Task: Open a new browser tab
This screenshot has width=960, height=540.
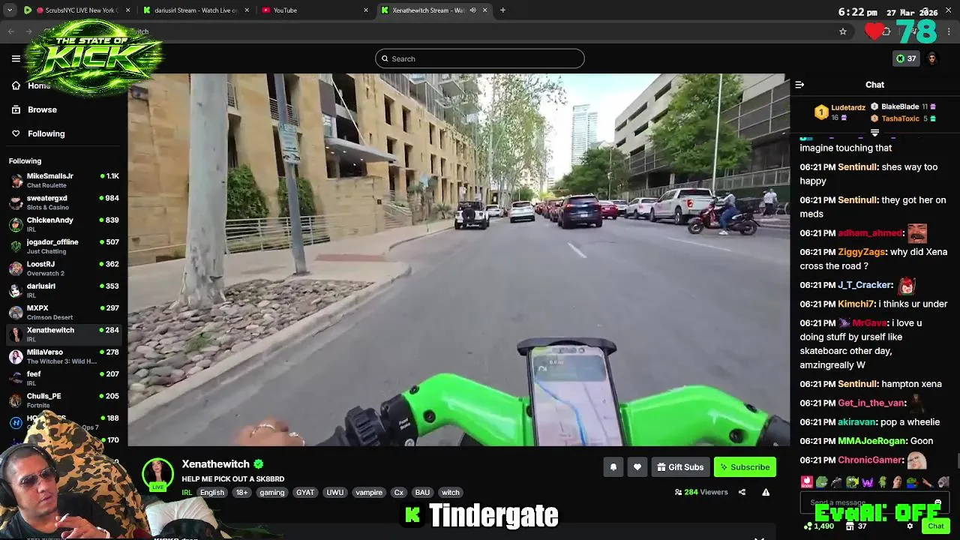Action: point(502,10)
